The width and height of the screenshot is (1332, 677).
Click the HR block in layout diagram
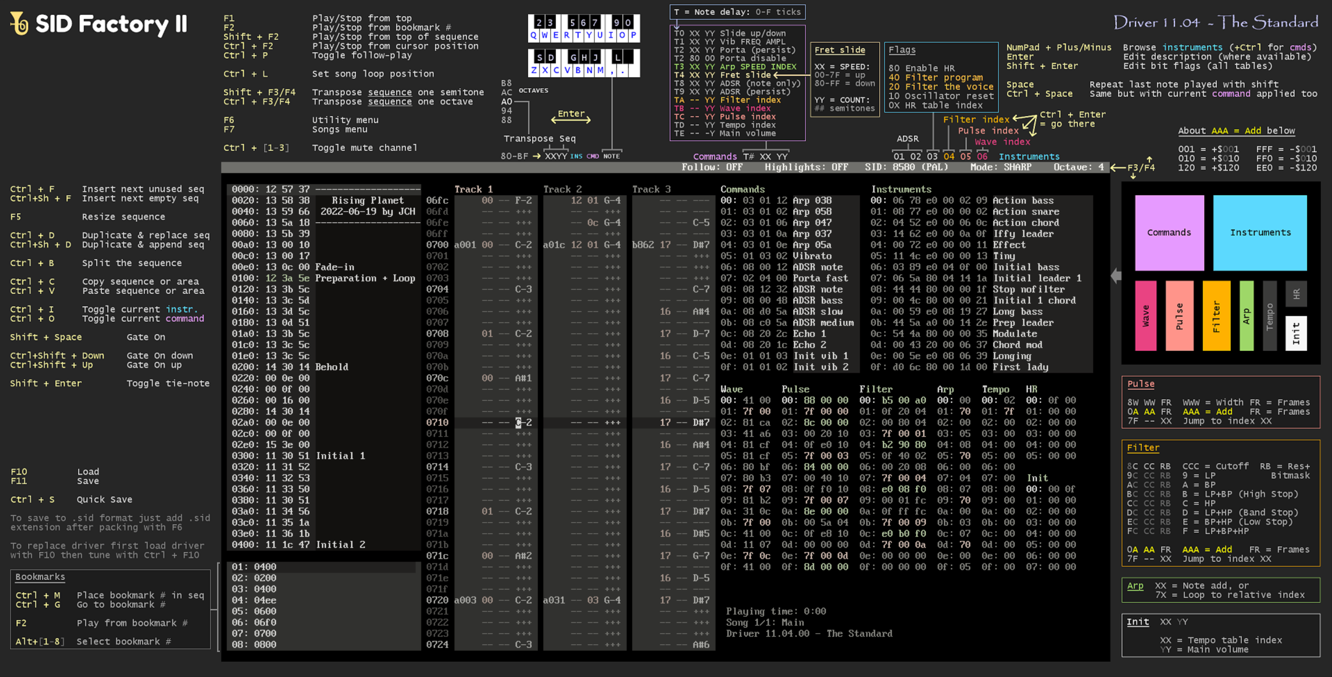click(1296, 294)
